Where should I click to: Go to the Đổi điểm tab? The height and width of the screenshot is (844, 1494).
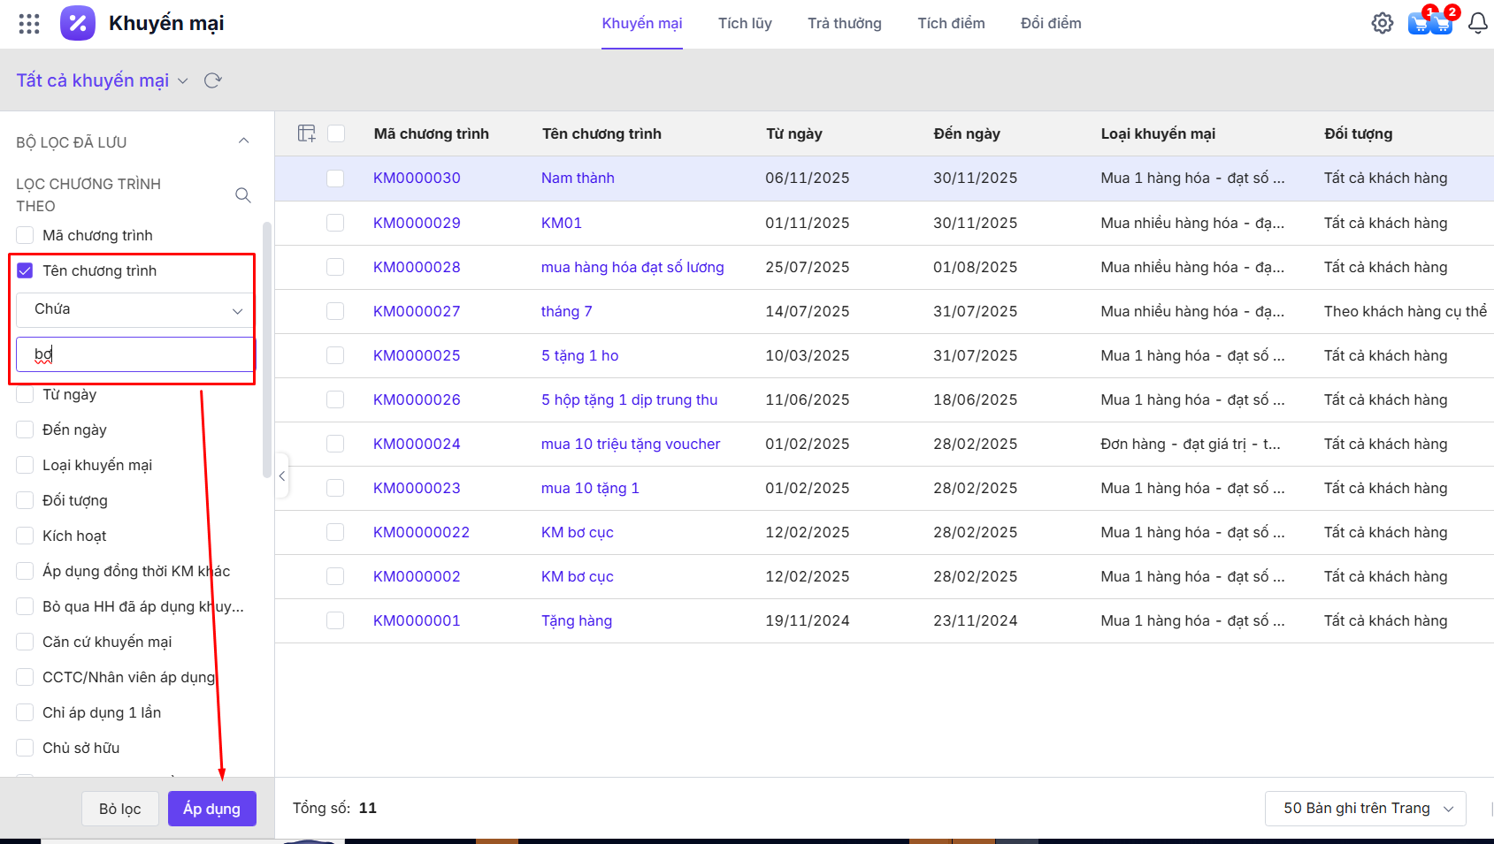click(1050, 24)
